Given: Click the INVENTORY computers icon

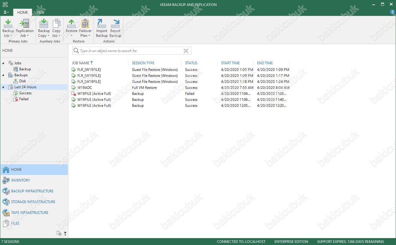Looking at the screenshot, I should [x=6, y=180].
